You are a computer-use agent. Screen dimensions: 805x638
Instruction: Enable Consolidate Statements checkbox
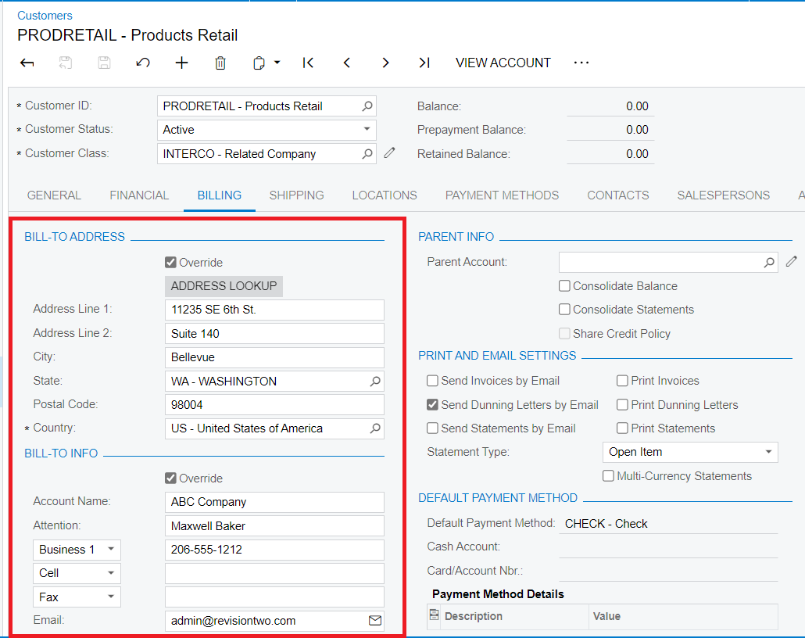click(564, 310)
